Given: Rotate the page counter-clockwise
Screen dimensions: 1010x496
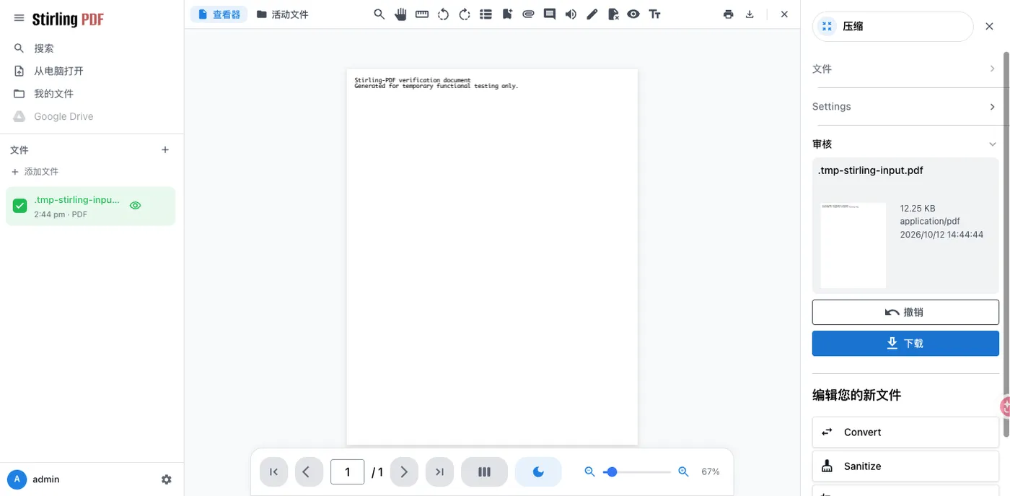Looking at the screenshot, I should click(444, 14).
